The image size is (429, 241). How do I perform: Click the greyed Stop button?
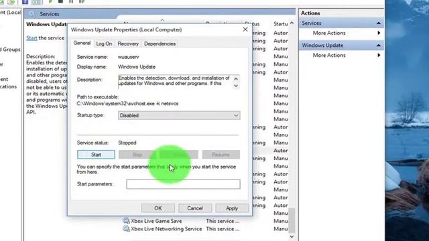pyautogui.click(x=137, y=155)
